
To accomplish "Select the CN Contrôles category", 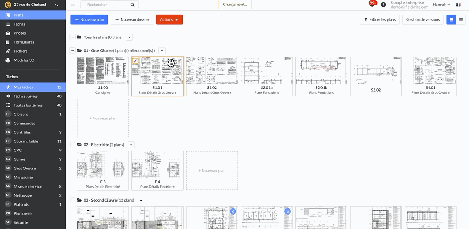I will pos(33,132).
